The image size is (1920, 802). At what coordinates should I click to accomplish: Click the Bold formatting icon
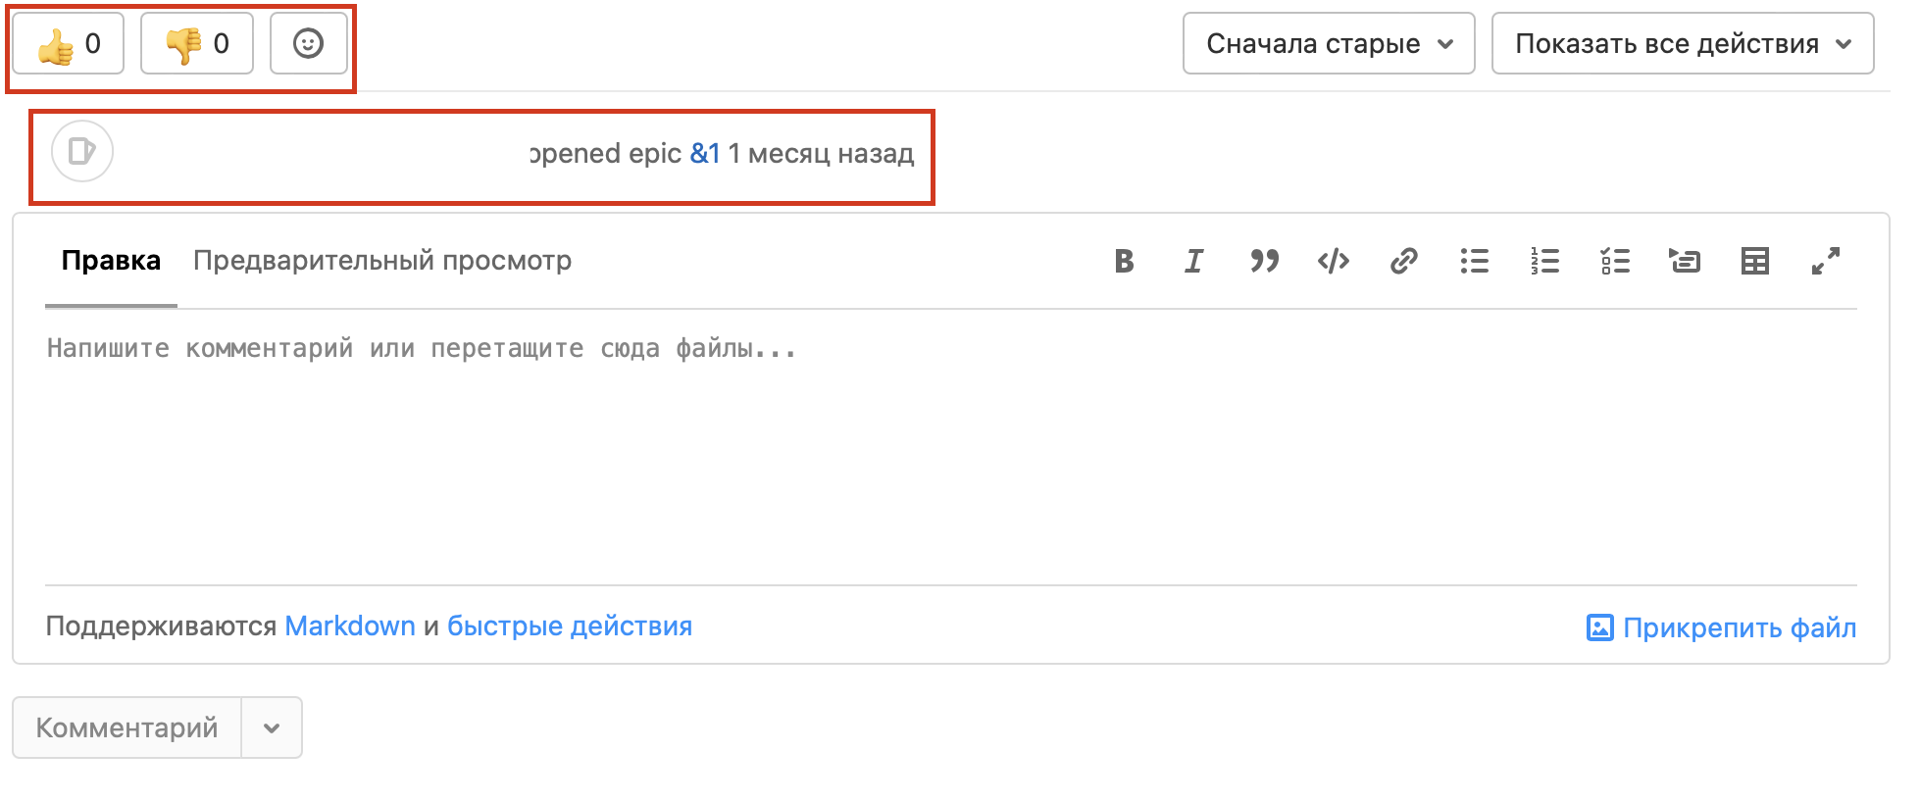point(1124,261)
